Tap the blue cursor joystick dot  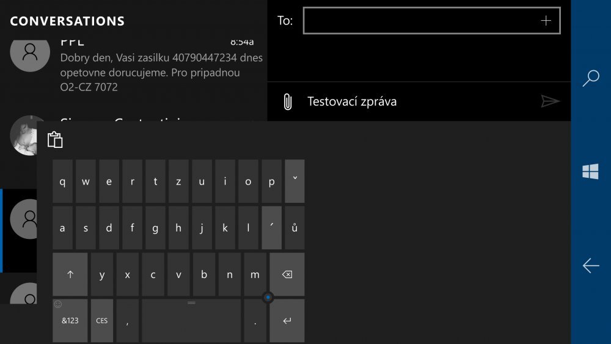[268, 298]
